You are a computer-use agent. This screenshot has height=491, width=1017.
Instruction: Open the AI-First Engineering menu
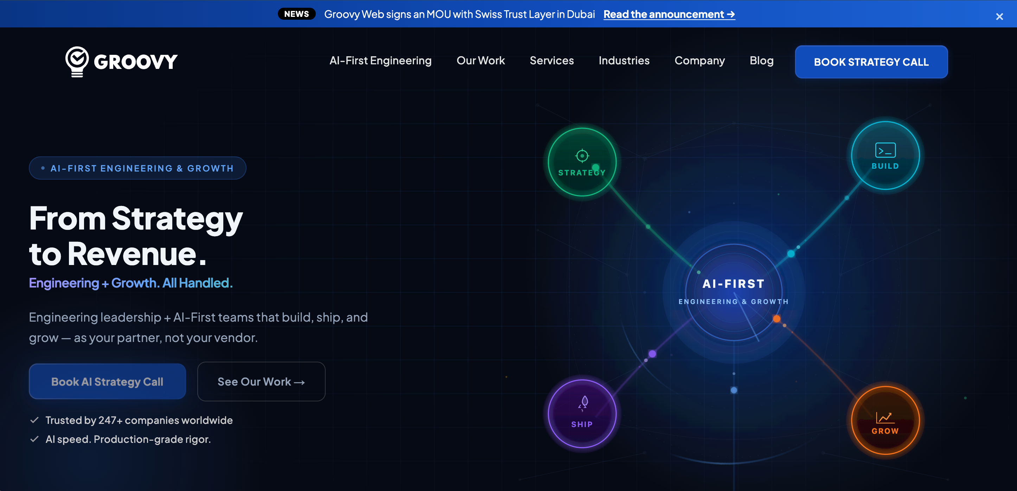pos(380,60)
